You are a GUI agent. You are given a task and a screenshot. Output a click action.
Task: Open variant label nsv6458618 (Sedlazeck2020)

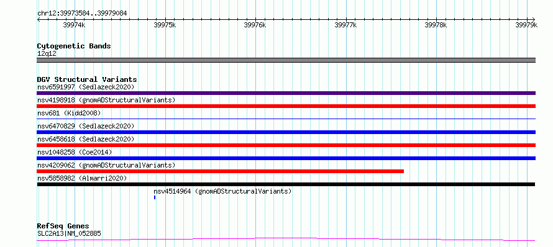[86, 139]
